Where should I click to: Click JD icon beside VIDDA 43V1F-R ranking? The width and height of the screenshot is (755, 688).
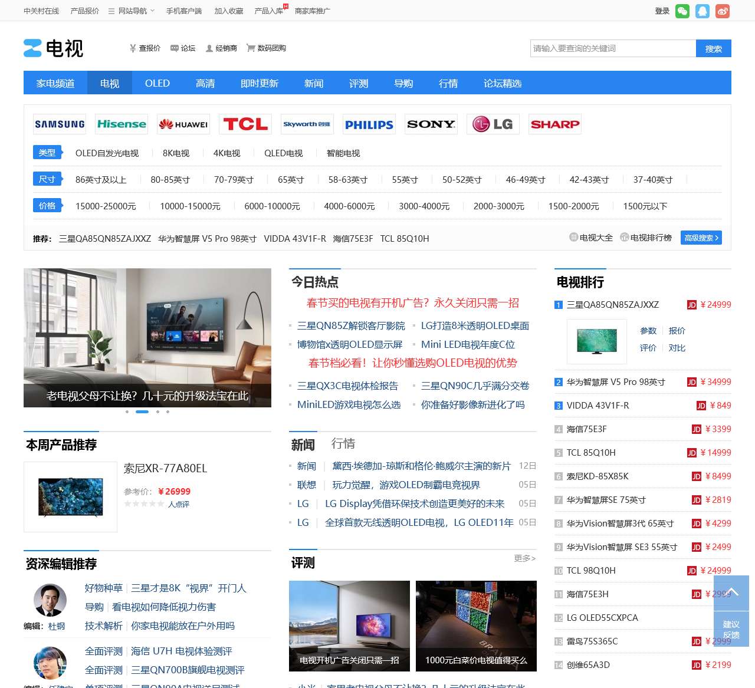[x=701, y=406]
